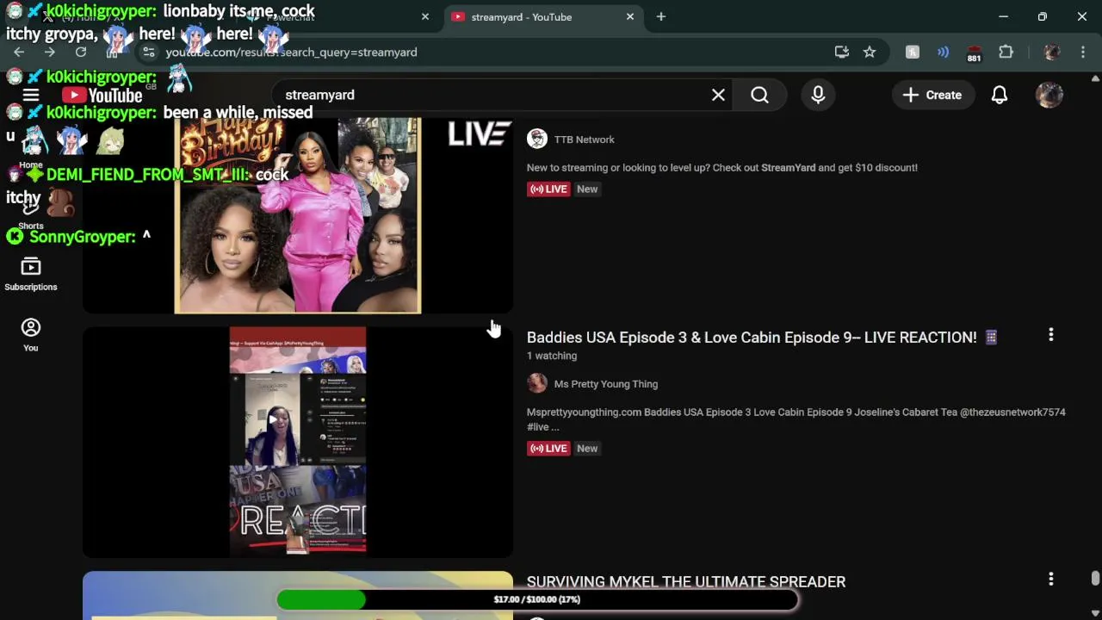The height and width of the screenshot is (620, 1102).
Task: Open Ms Pretty Young Thing channel
Action: 605,384
